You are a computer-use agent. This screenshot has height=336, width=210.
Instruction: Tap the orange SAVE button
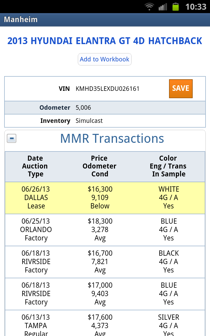pyautogui.click(x=181, y=88)
